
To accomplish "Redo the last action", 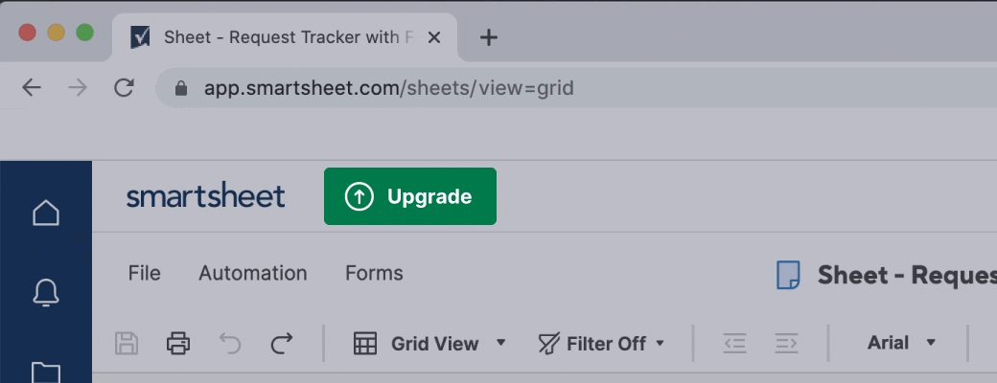I will coord(281,343).
